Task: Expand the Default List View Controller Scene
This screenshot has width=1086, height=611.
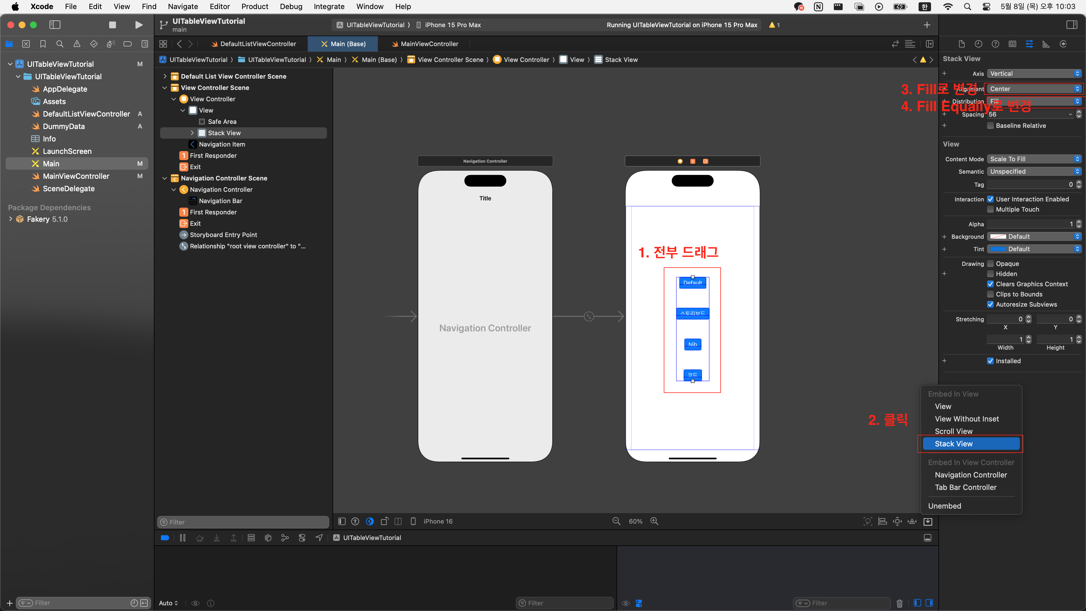Action: pyautogui.click(x=165, y=76)
